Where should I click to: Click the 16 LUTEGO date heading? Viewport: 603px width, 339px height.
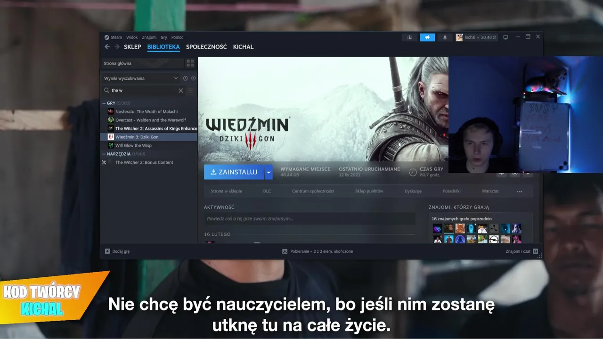(x=217, y=234)
